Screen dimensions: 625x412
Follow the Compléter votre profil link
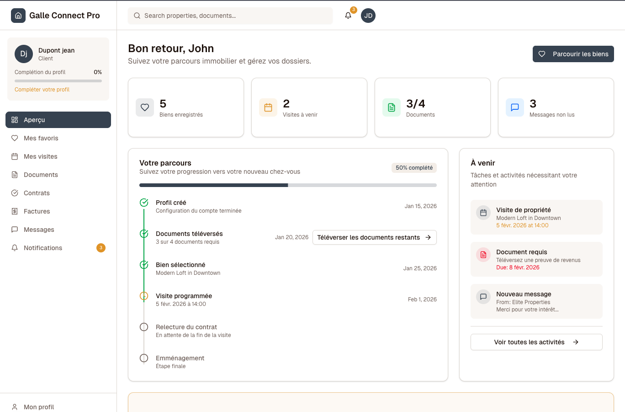(42, 90)
